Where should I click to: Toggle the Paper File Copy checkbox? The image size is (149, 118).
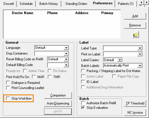point(114,76)
